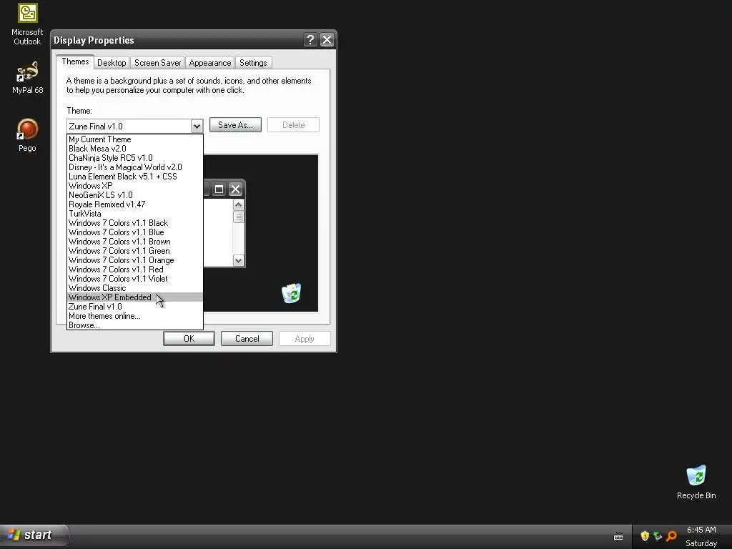The image size is (732, 549).
Task: Select Windows 7 Colors v1.1 Orange
Action: 135,260
